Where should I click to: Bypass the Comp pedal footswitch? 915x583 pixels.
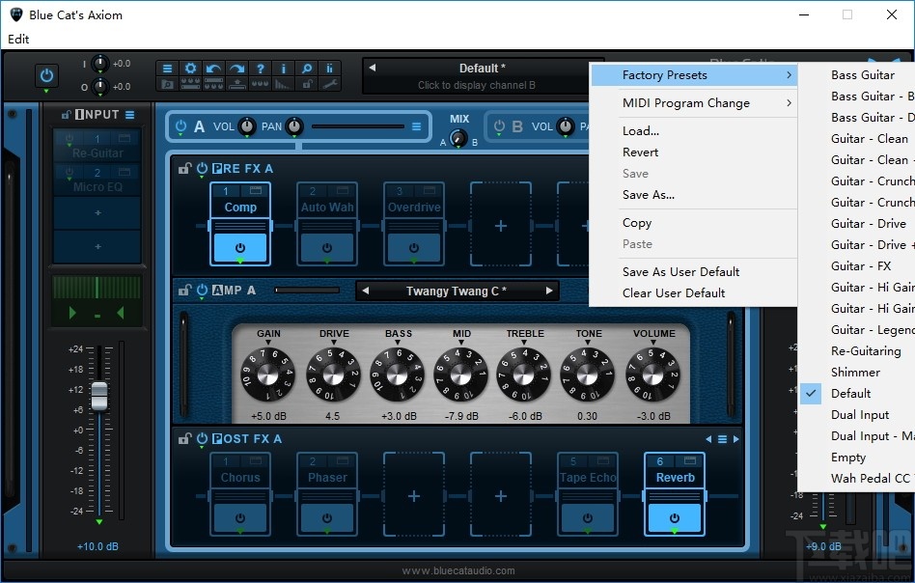[x=239, y=248]
